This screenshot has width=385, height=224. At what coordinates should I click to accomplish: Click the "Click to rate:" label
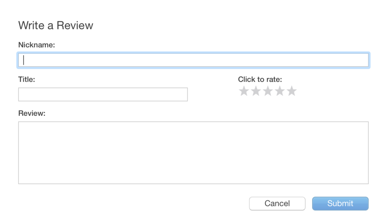coord(260,80)
